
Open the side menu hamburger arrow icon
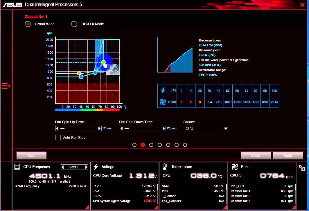click(6, 86)
